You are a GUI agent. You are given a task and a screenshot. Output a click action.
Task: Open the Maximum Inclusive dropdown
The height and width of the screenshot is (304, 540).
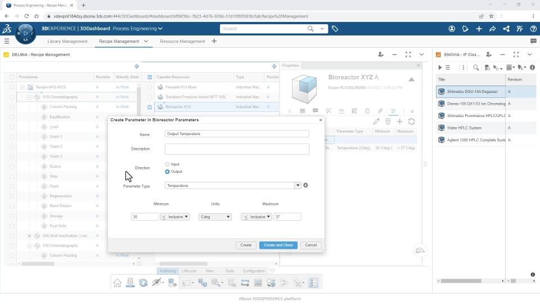pyautogui.click(x=256, y=217)
